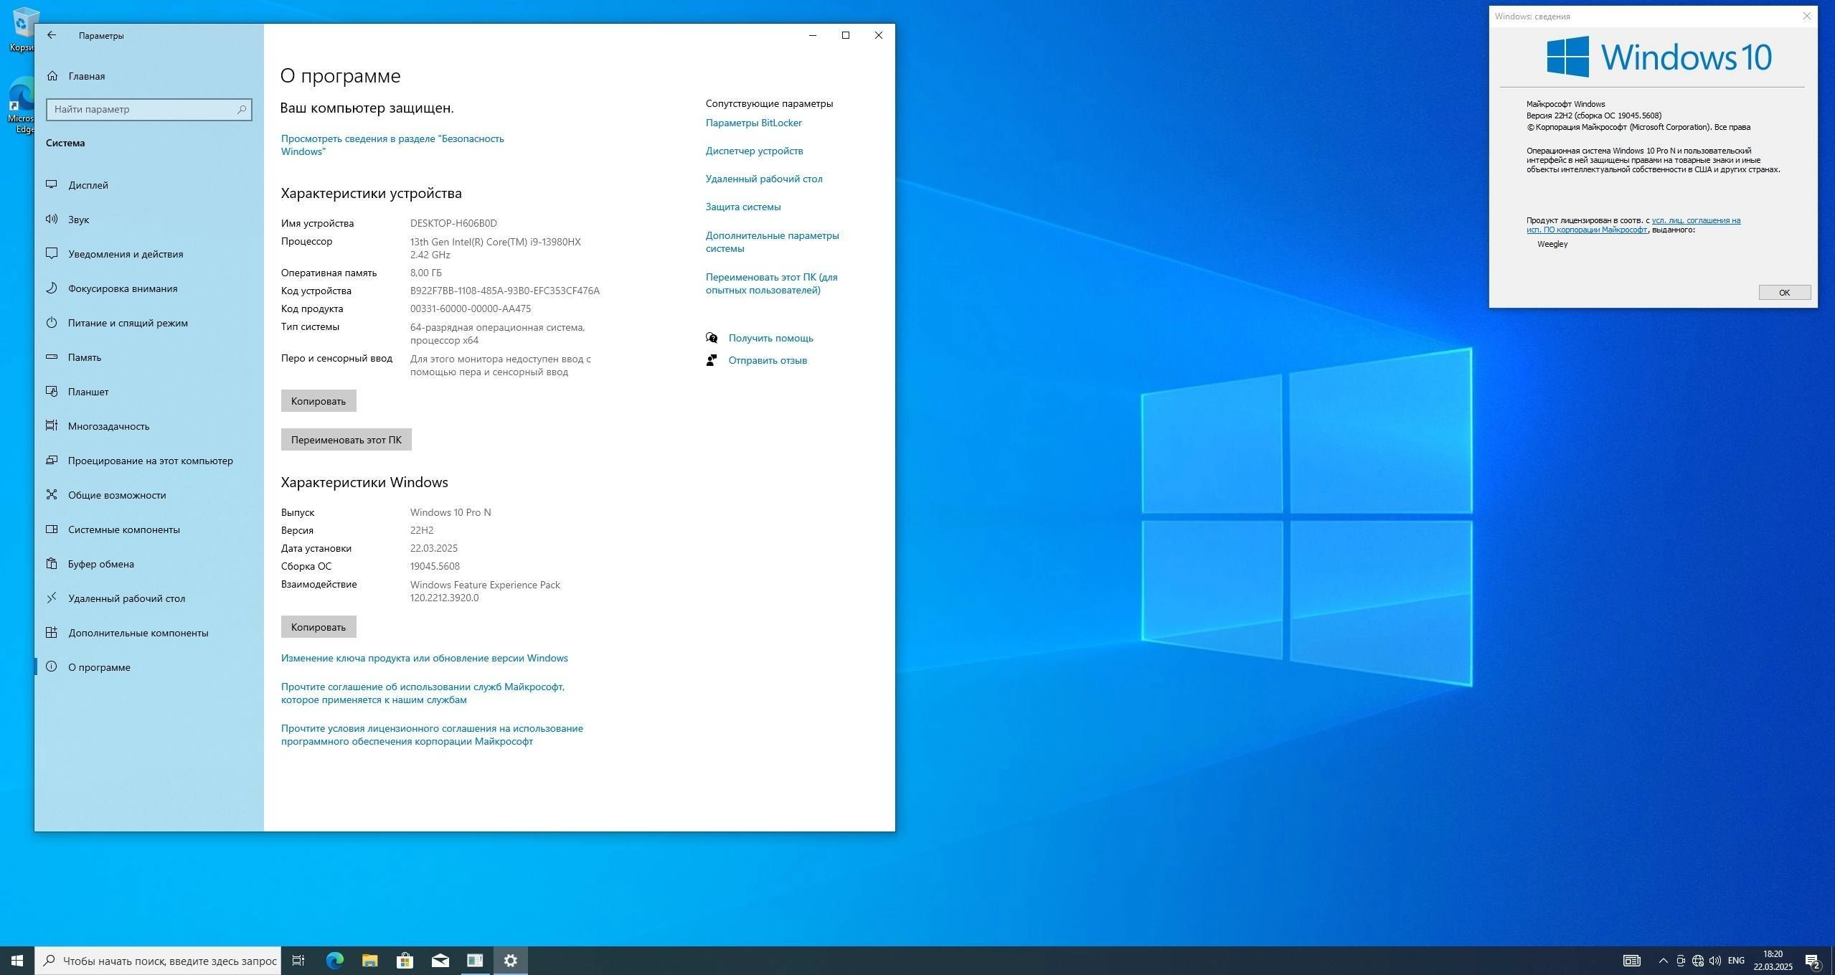Image resolution: width=1835 pixels, height=975 pixels.
Task: Open the Display (Дисплей) settings icon
Action: (x=52, y=185)
